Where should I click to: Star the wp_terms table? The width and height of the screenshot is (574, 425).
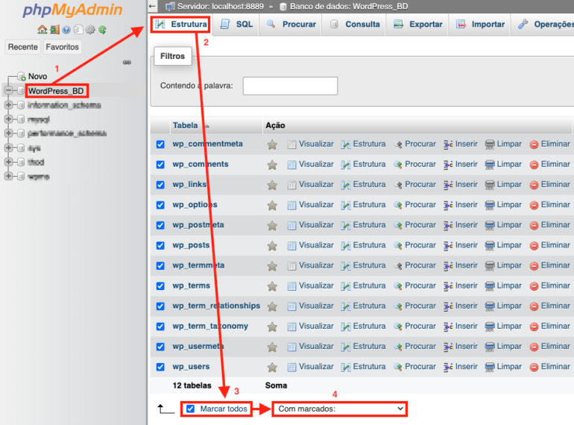[x=272, y=286]
